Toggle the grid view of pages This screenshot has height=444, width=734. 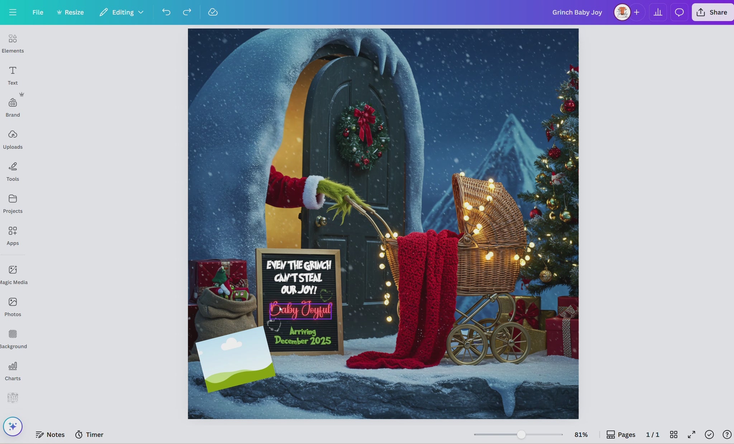click(x=673, y=434)
